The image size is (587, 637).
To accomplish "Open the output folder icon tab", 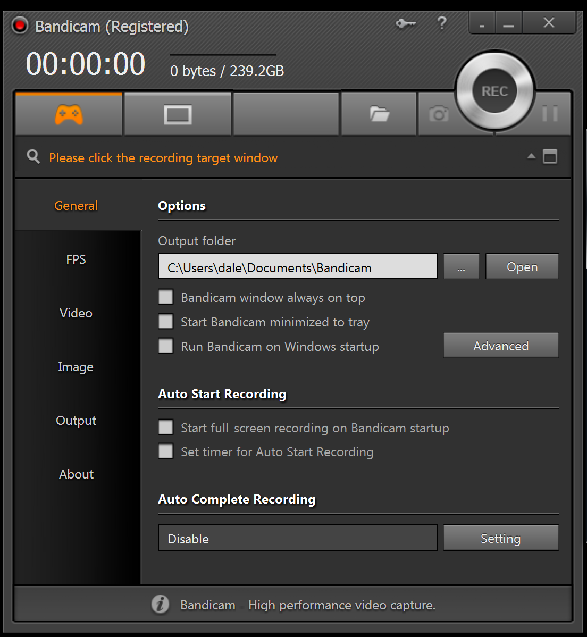I will click(x=379, y=114).
